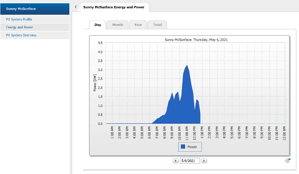This screenshot has height=174, width=299.
Task: Open PV System Profile in sidebar
Action: (x=19, y=19)
